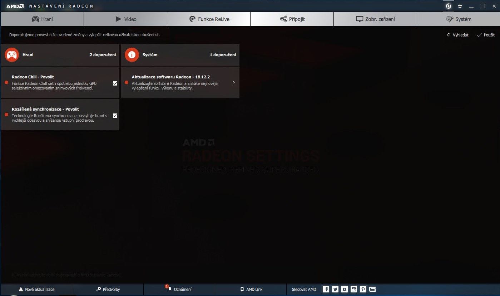The height and width of the screenshot is (296, 500).
Task: Open AMD YouTube channel icon
Action: click(345, 289)
